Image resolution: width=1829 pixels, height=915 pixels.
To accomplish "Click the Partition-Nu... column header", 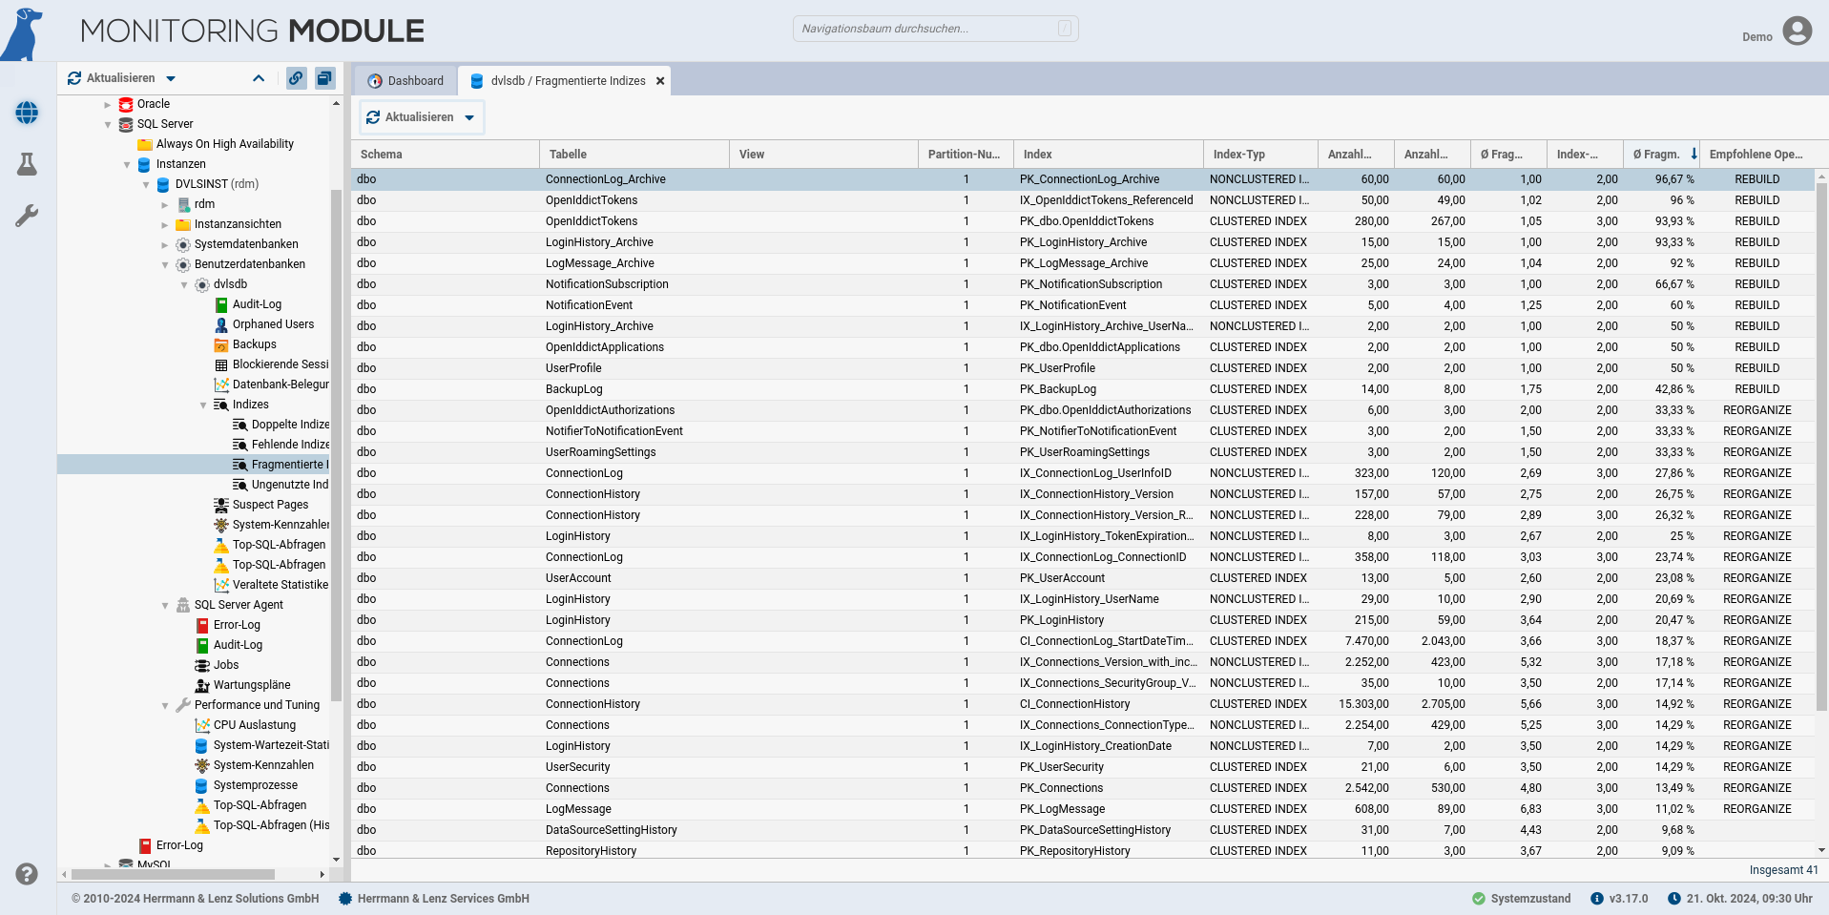I will pyautogui.click(x=966, y=155).
